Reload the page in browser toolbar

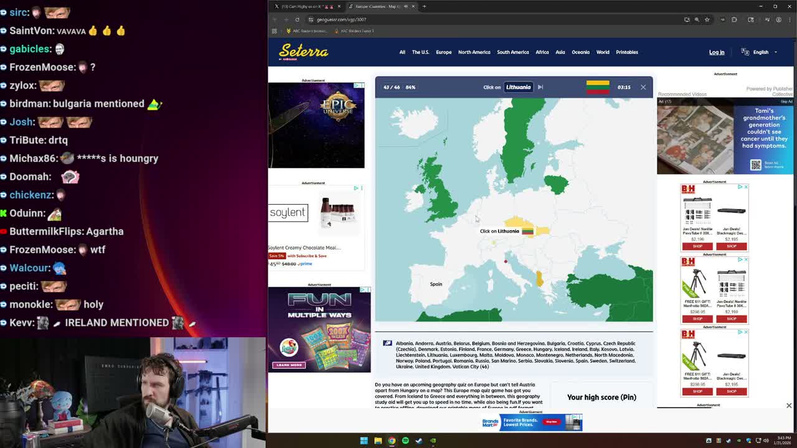click(297, 19)
